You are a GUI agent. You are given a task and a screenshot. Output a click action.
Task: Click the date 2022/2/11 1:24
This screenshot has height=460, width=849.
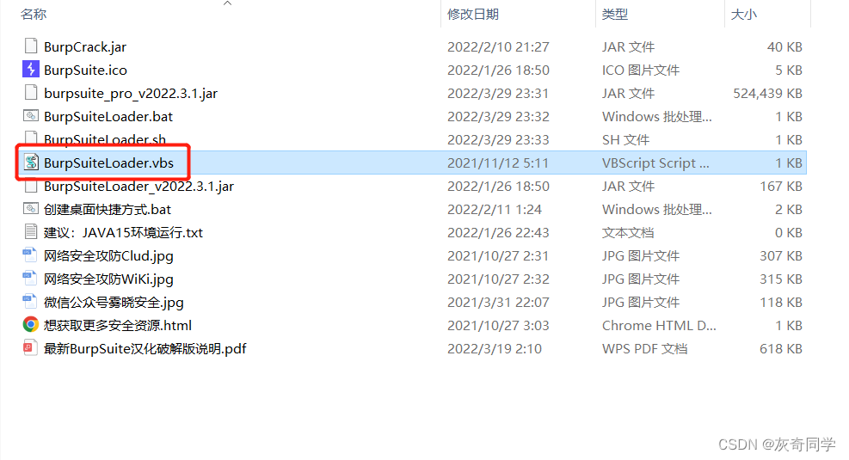(x=495, y=210)
